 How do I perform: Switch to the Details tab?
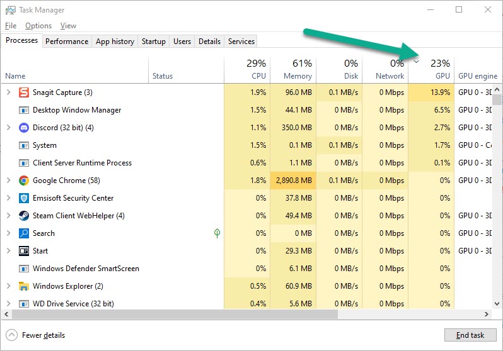point(209,42)
